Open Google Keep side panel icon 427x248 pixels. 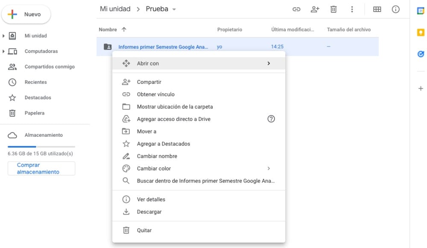click(421, 32)
